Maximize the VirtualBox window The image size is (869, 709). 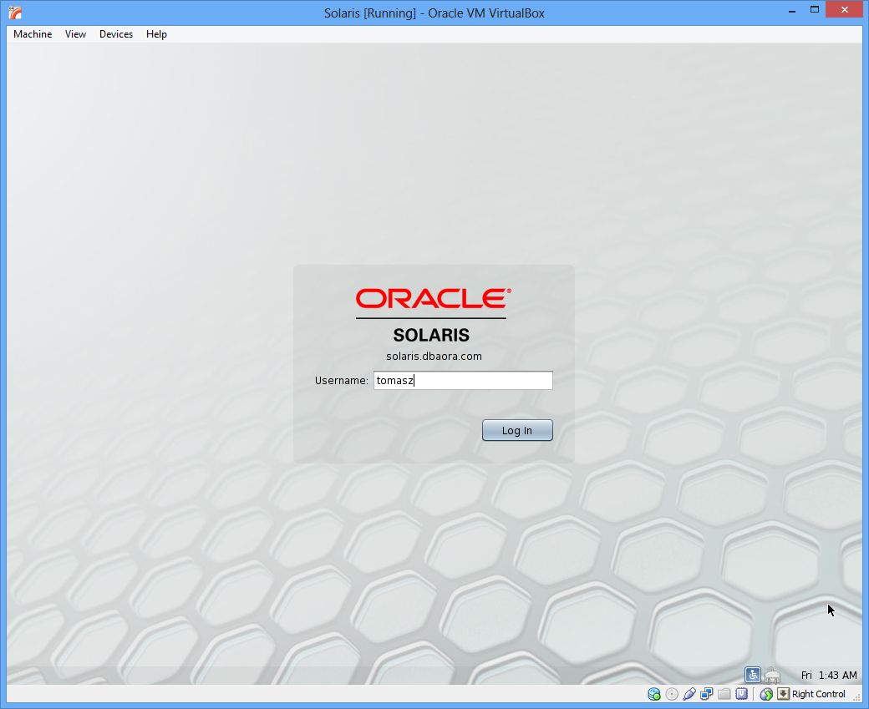pyautogui.click(x=814, y=10)
